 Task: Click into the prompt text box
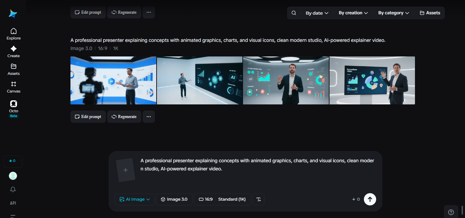point(257,165)
